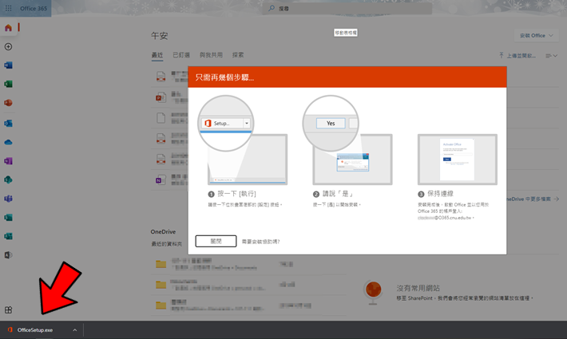Show all apps via bottom sidebar icon
Viewport: 567px width, 339px height.
(x=8, y=309)
